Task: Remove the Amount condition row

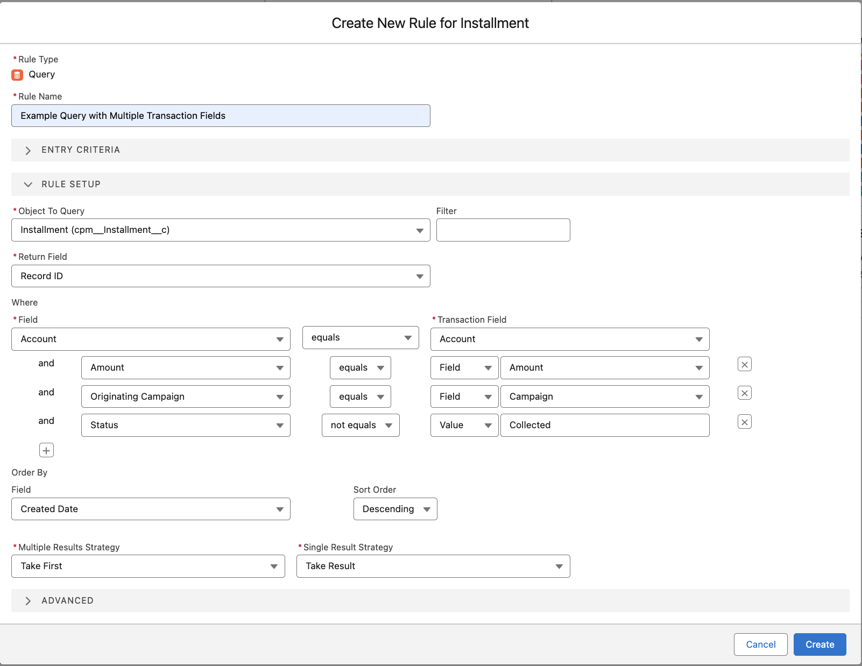Action: (744, 364)
